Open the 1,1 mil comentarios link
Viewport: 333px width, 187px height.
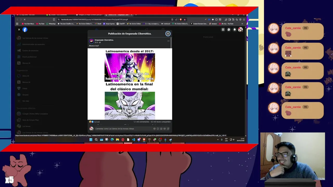[142, 122]
